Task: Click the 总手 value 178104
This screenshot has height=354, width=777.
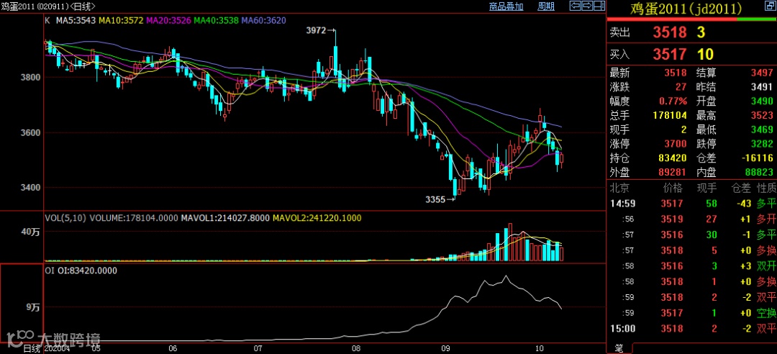Action: [x=671, y=116]
